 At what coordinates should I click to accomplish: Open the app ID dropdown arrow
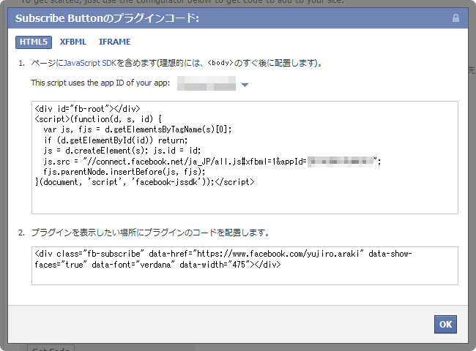(245, 85)
